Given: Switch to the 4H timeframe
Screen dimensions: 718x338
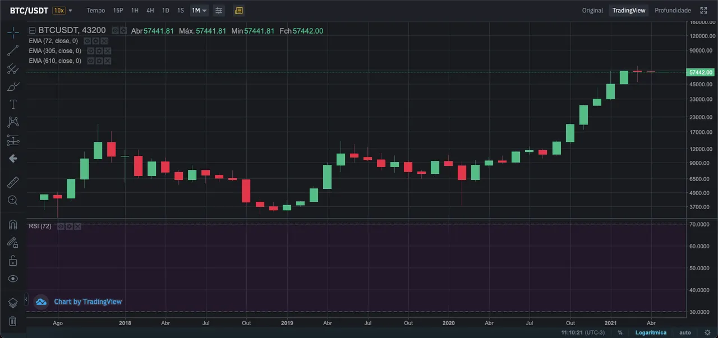Looking at the screenshot, I should pyautogui.click(x=150, y=11).
